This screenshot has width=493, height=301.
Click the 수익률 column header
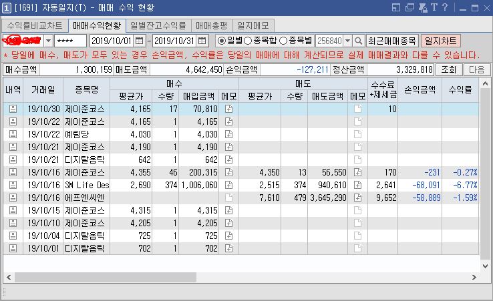pos(460,90)
